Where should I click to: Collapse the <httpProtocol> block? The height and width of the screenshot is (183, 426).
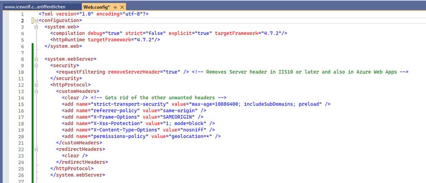click(x=36, y=85)
